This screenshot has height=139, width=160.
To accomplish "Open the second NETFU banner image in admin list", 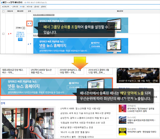I will tap(81, 46).
